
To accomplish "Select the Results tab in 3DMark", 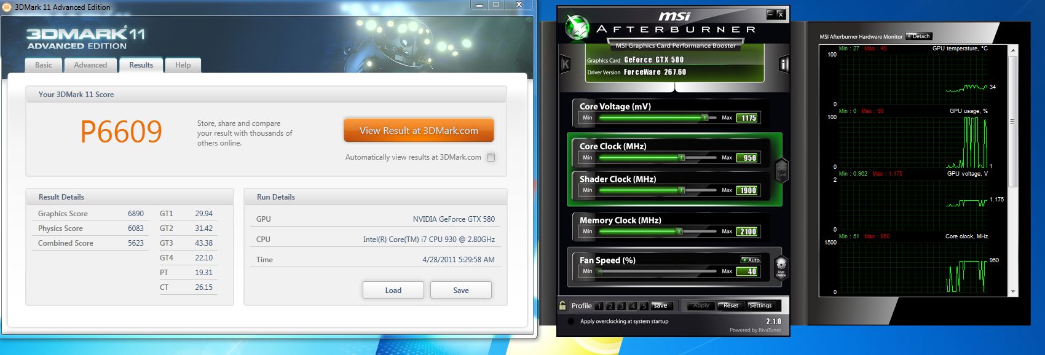I will point(141,65).
